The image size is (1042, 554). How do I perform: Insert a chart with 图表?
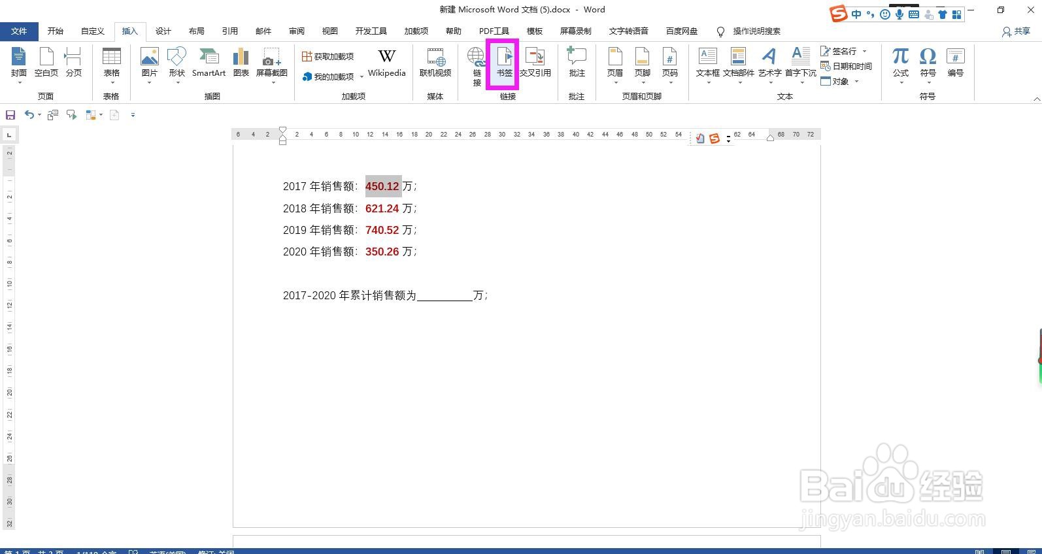point(241,63)
